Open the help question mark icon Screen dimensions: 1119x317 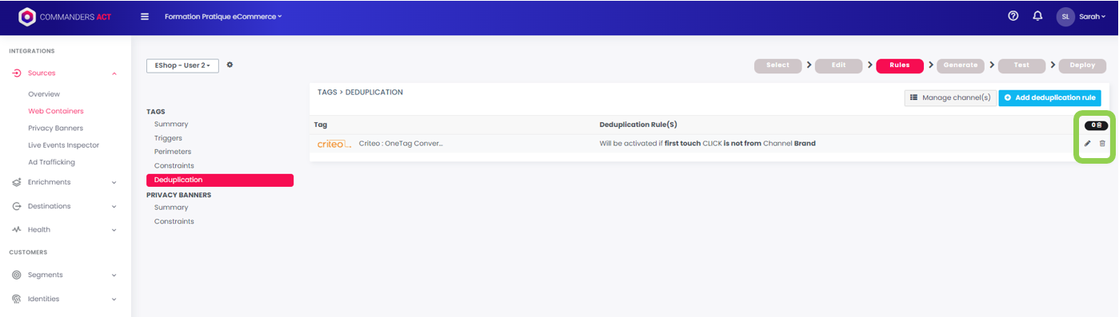[1013, 16]
